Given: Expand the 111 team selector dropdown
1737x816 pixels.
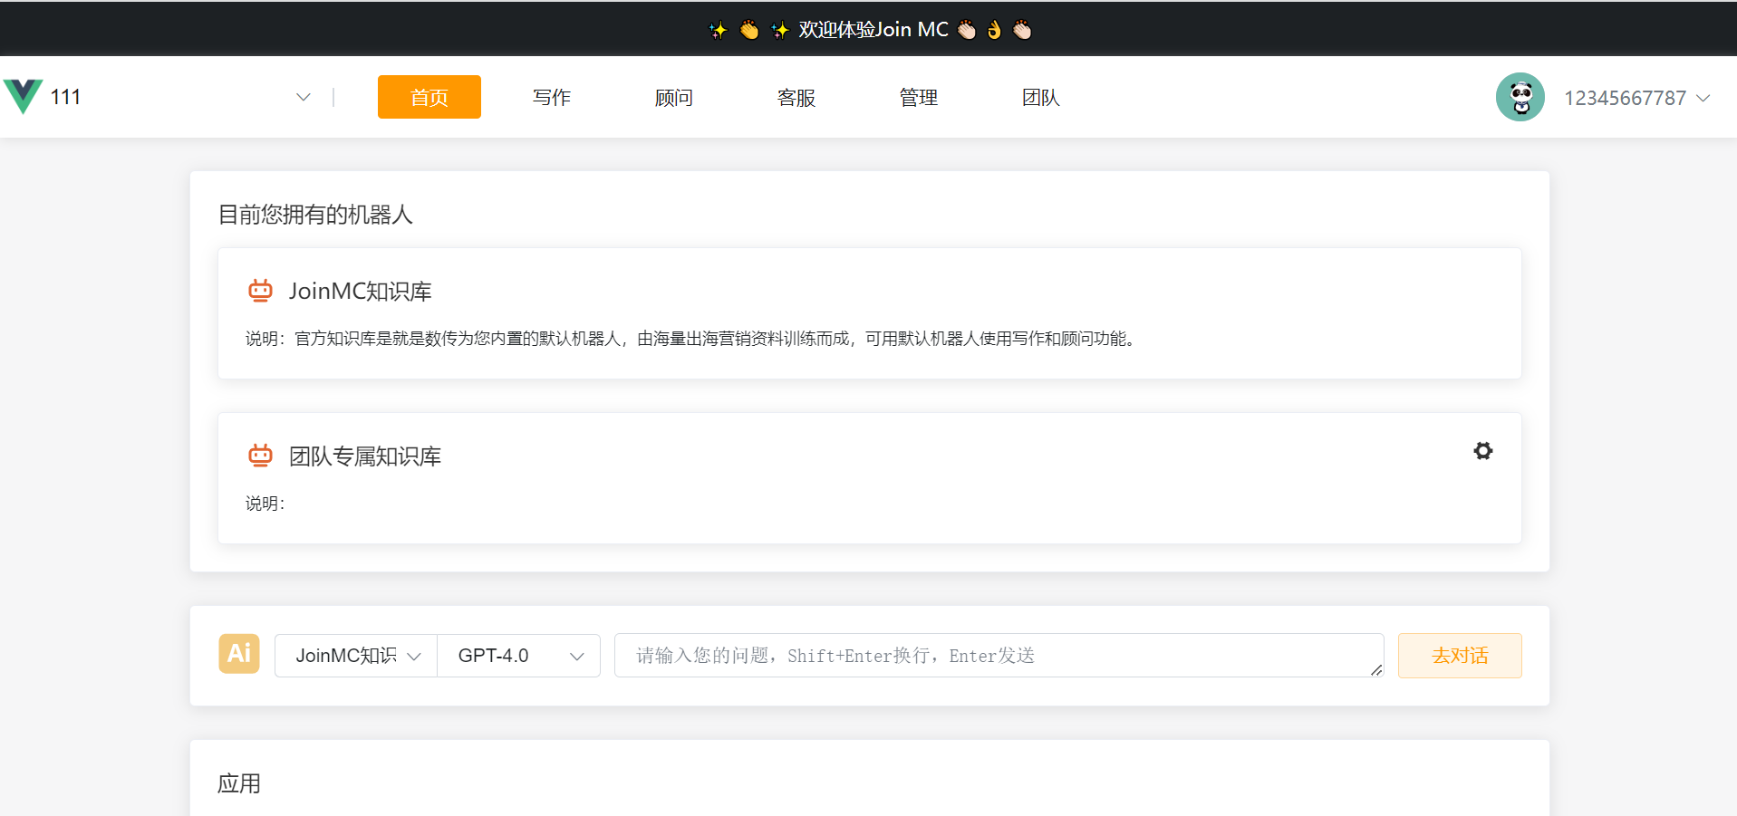Looking at the screenshot, I should pos(303,97).
